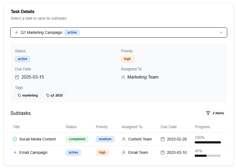Click the blue arrow icon beside Email Campaign

(x=15, y=152)
